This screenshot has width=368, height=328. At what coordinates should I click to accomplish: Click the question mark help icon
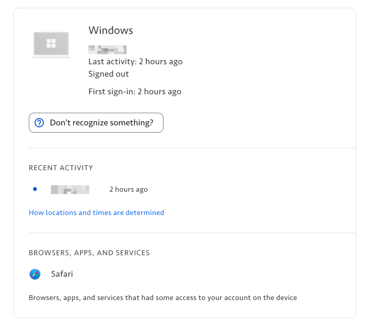[39, 123]
